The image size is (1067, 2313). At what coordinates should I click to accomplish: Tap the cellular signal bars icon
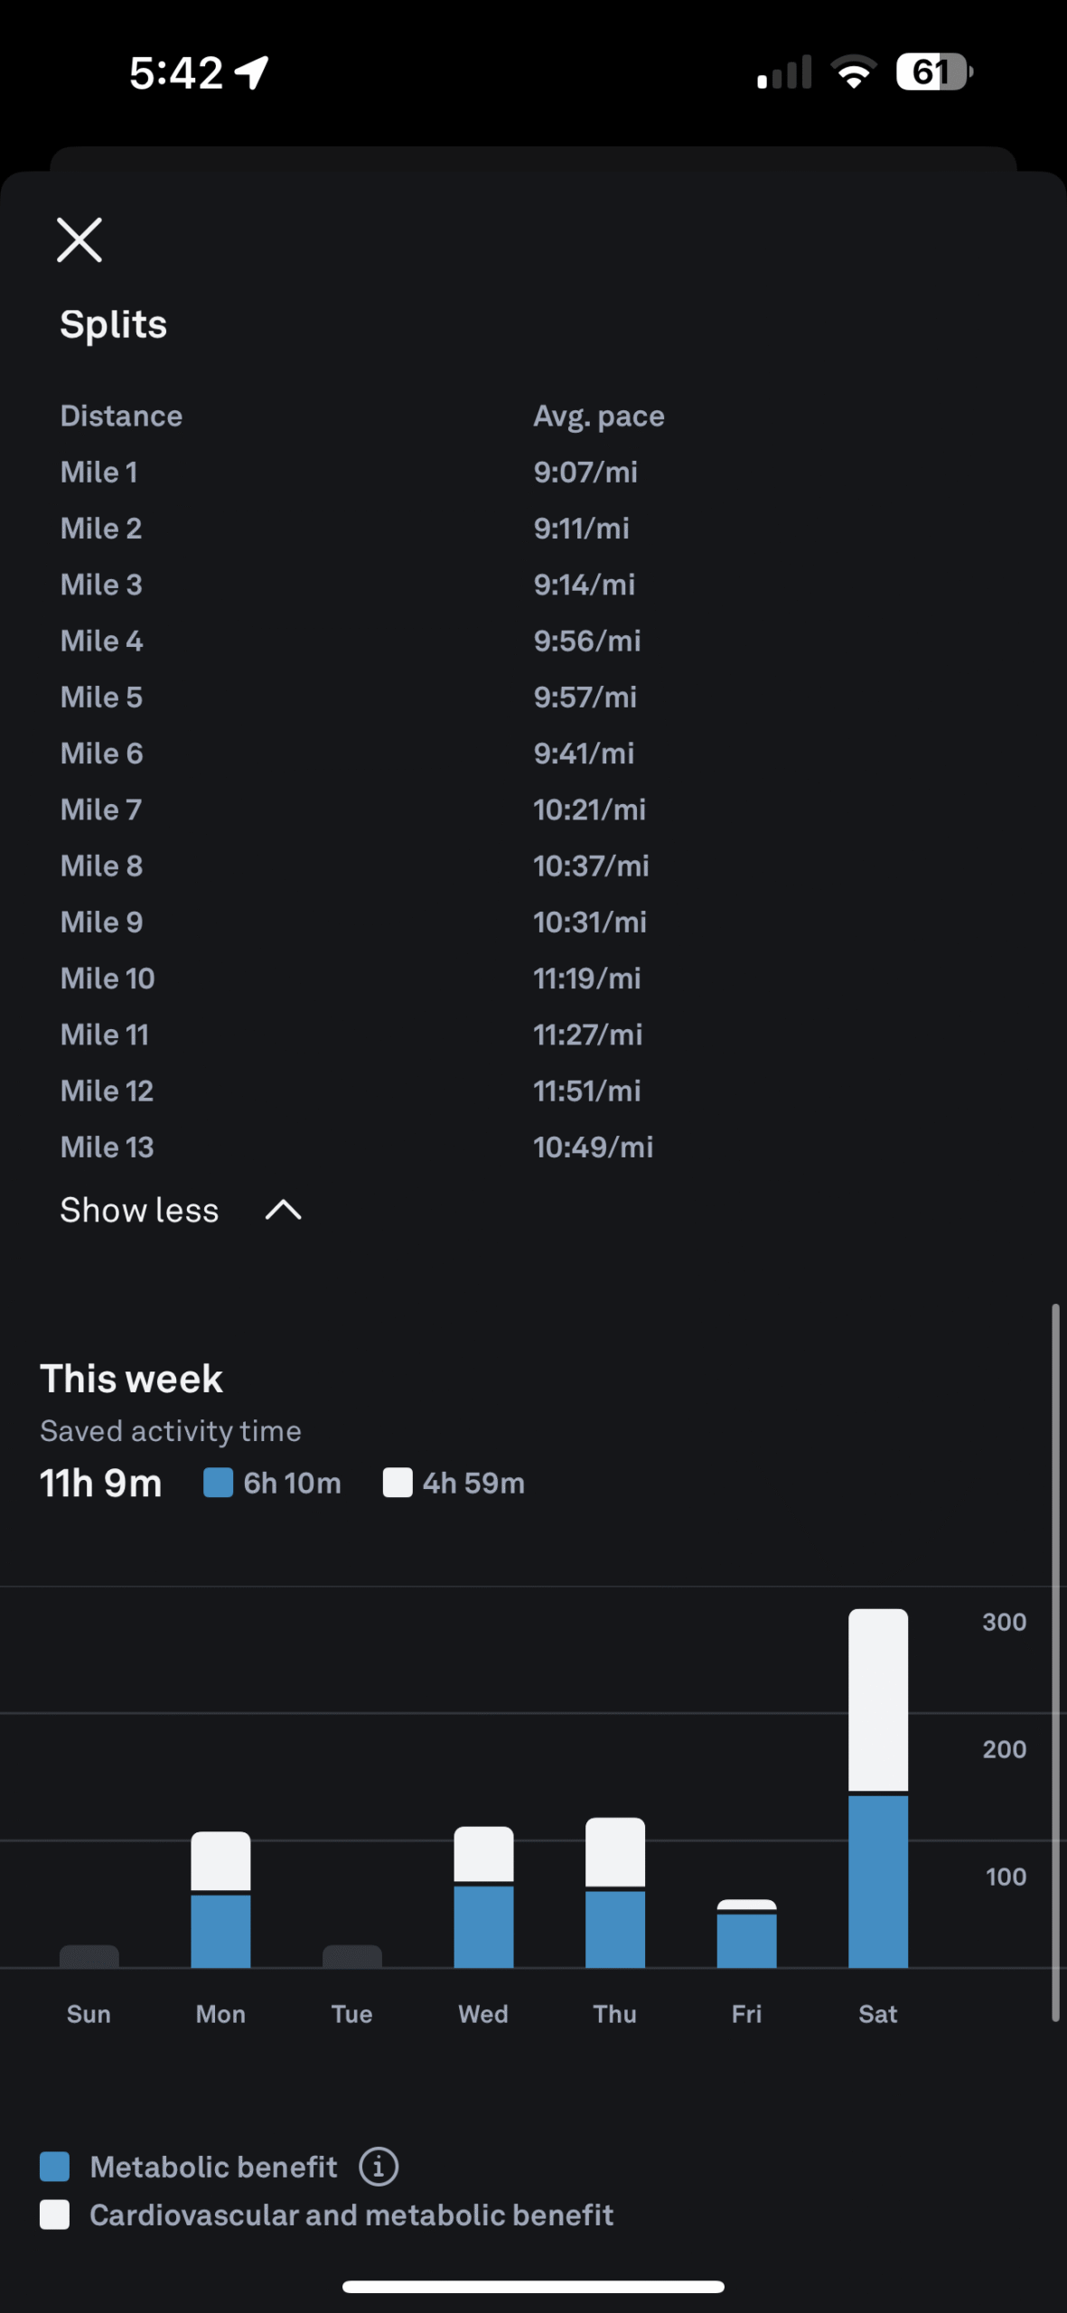(x=783, y=72)
